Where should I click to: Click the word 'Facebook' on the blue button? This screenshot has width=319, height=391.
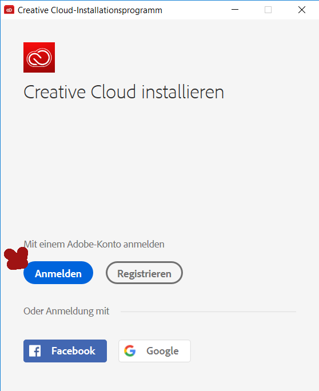point(73,351)
